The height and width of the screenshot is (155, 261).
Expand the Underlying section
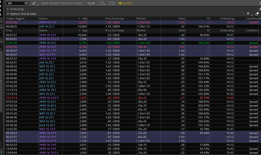(8, 9)
